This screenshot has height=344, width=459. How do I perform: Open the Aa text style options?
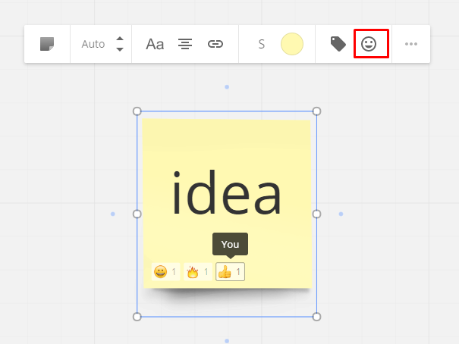[155, 44]
